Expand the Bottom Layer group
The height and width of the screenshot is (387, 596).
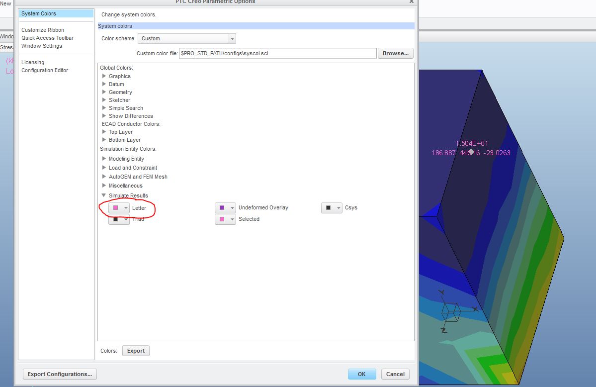104,140
